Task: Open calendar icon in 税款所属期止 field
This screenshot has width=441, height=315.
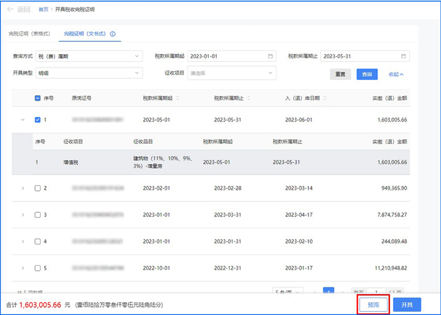Action: [x=404, y=56]
